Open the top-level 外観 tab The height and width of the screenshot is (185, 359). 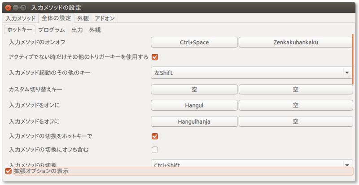(83, 18)
